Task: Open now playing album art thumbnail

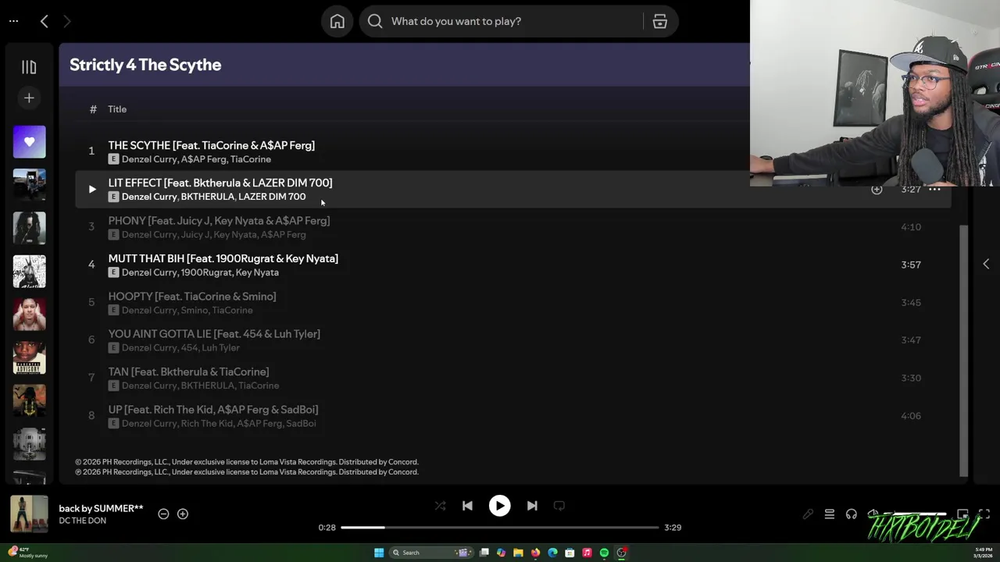Action: pos(29,514)
